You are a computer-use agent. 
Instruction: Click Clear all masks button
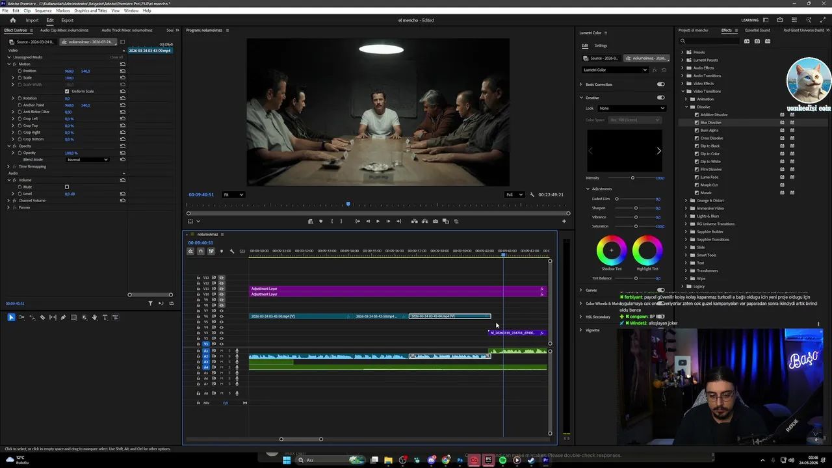(x=116, y=57)
